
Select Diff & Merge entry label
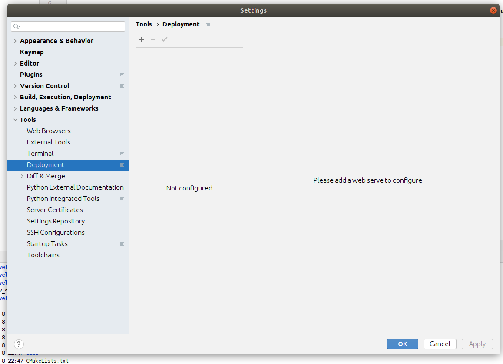point(46,176)
